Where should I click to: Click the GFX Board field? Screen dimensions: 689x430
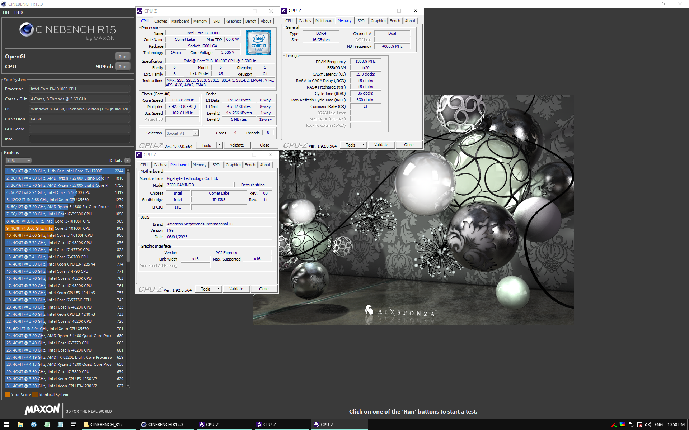pos(80,129)
